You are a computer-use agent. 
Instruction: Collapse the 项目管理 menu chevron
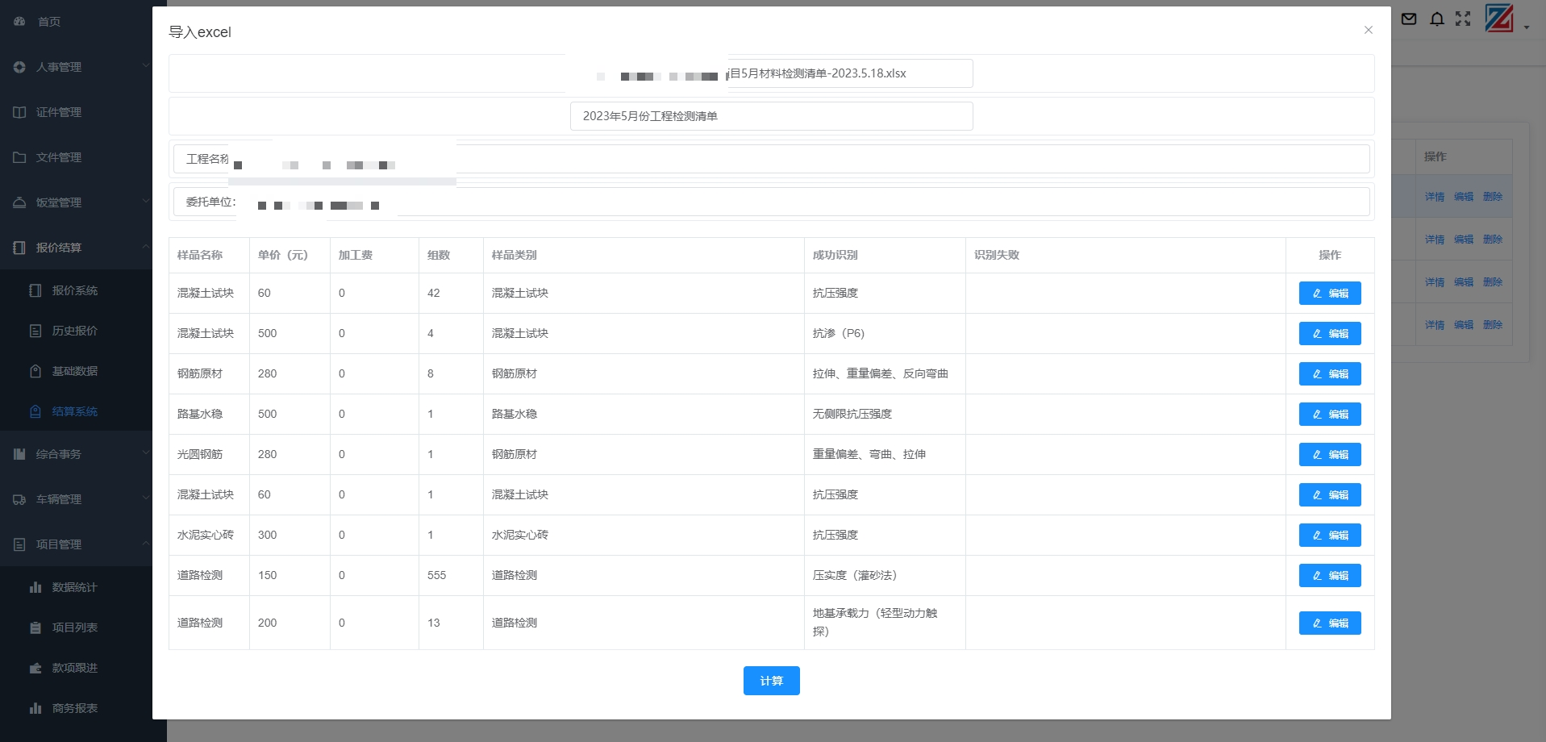[x=146, y=543]
